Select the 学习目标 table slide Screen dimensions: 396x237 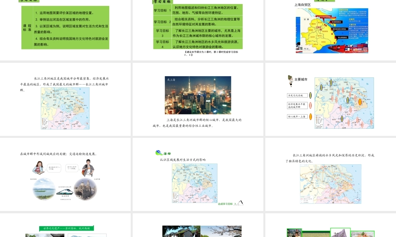198,30
